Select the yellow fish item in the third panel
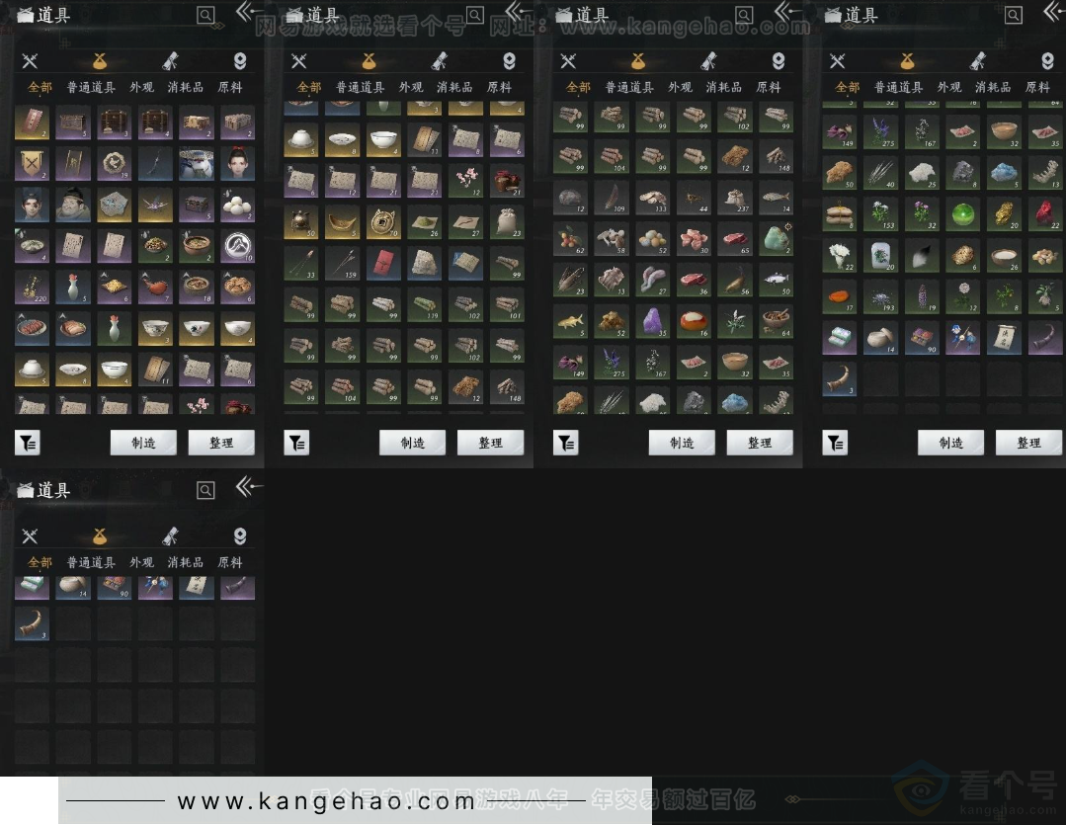This screenshot has height=825, width=1066. click(x=570, y=321)
